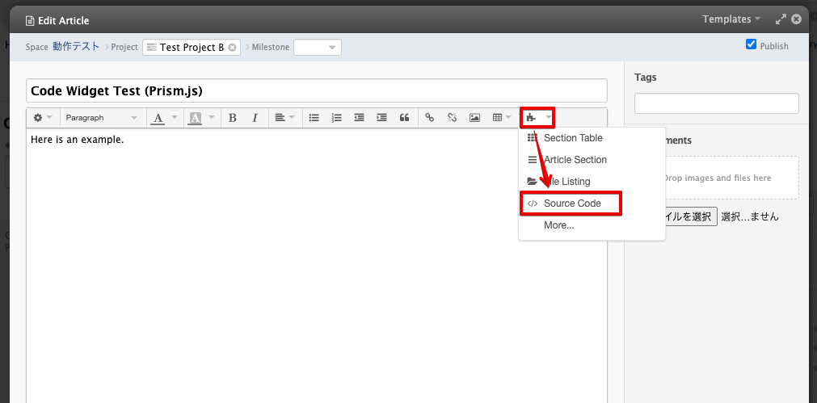Insert a numbered list
This screenshot has height=403, width=817.
[x=337, y=118]
